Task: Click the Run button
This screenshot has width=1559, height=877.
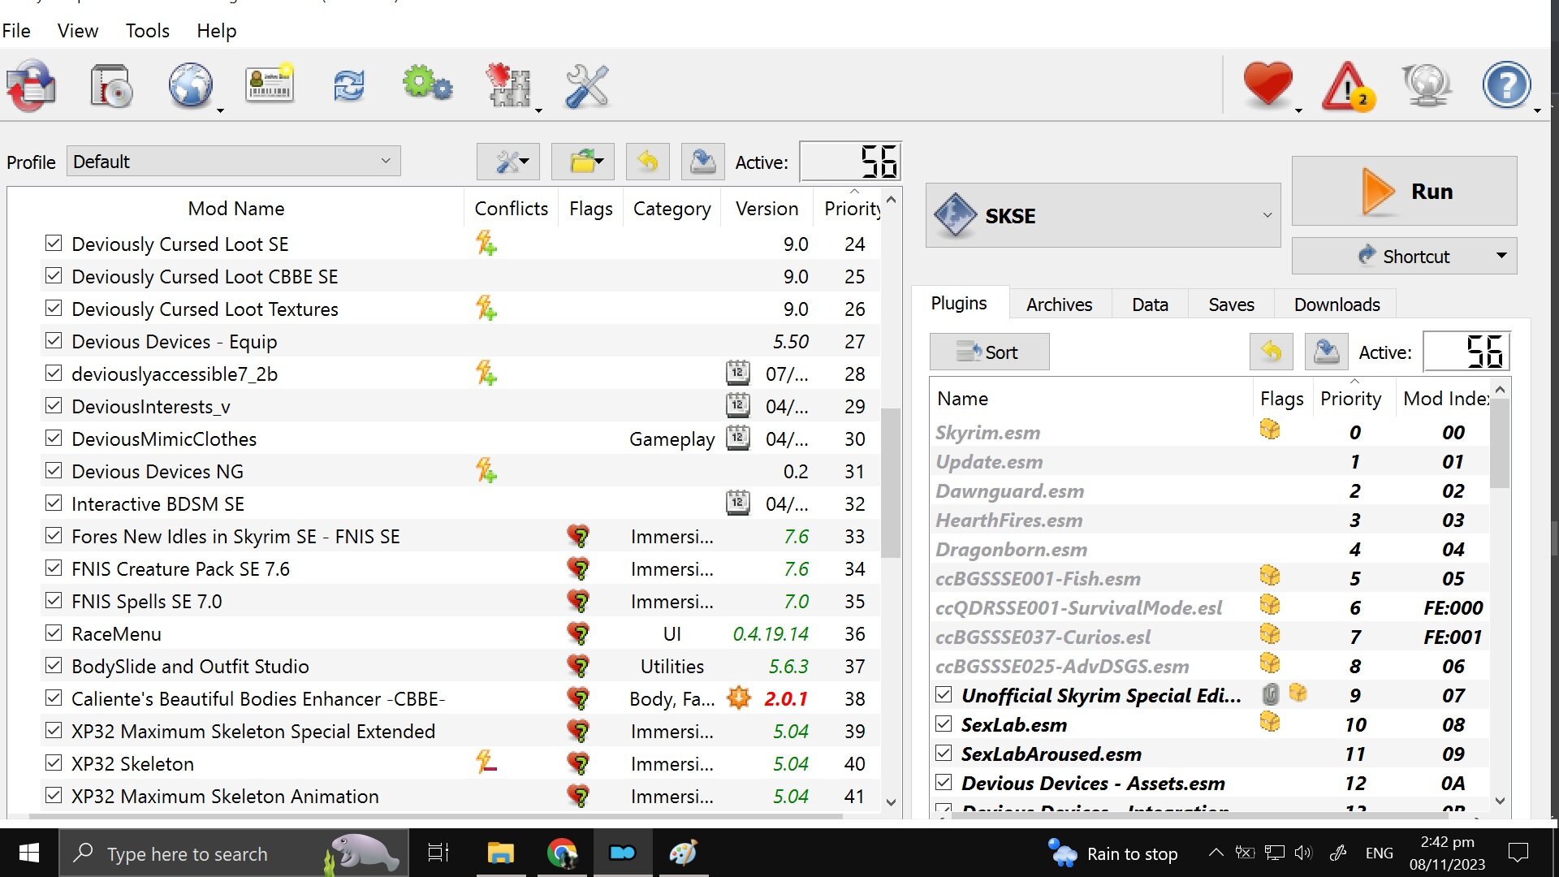Action: click(x=1404, y=191)
